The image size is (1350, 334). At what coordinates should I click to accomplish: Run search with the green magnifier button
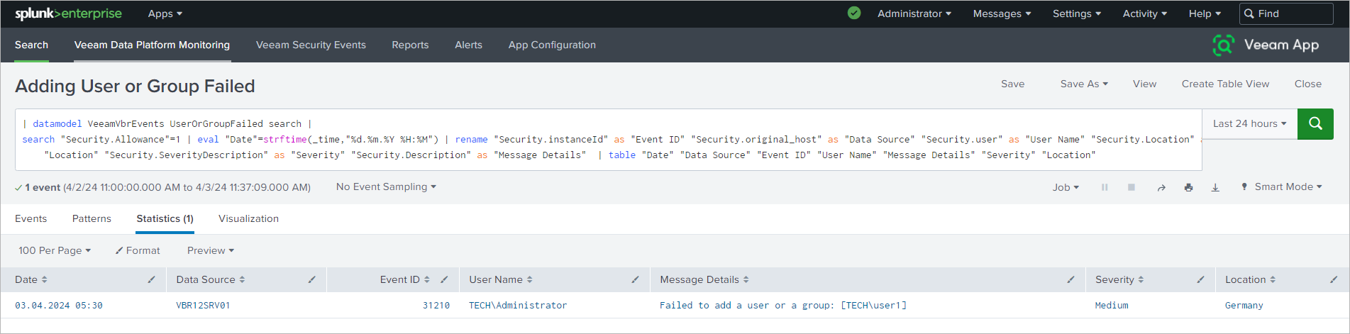1315,123
